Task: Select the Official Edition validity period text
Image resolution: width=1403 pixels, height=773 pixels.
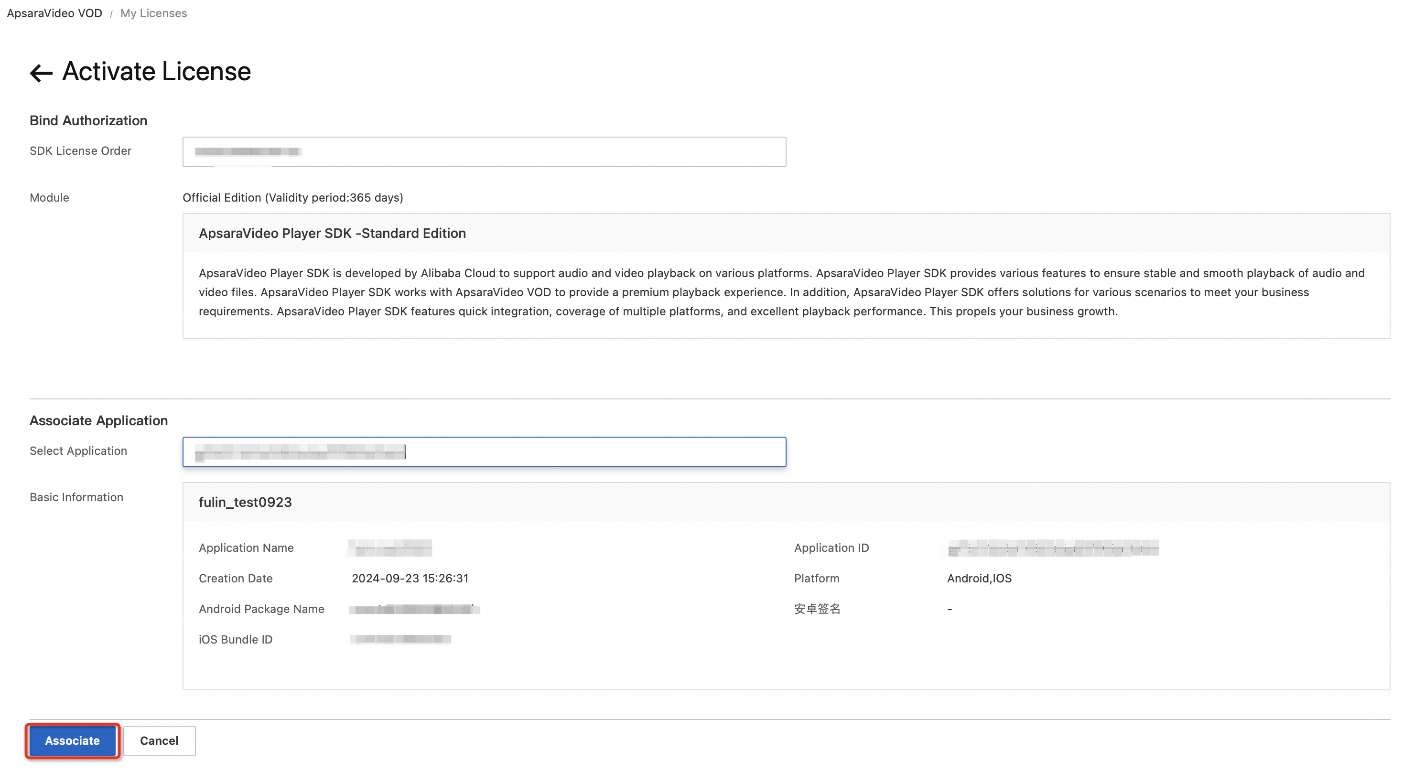Action: (x=293, y=198)
